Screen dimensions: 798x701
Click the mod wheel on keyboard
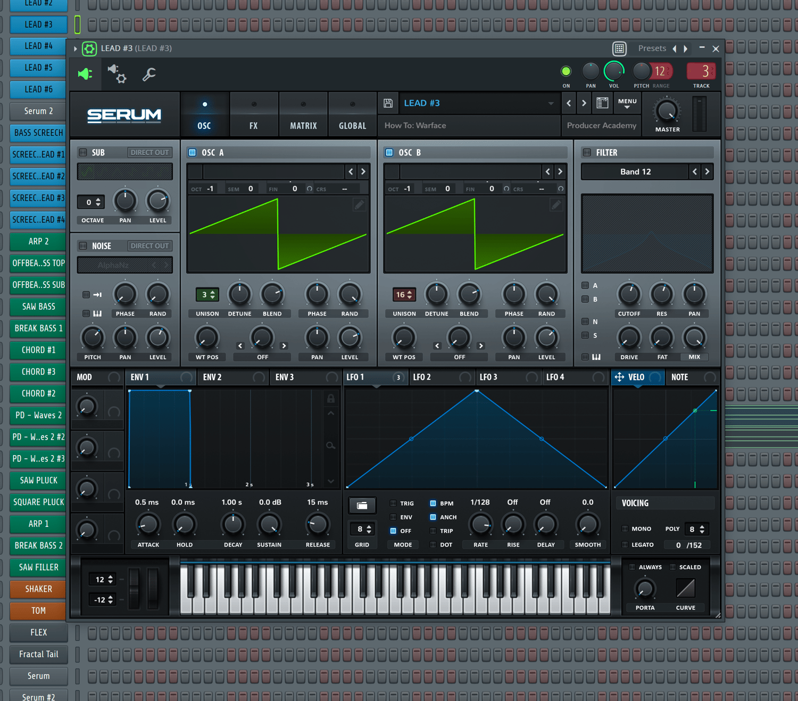pos(153,588)
